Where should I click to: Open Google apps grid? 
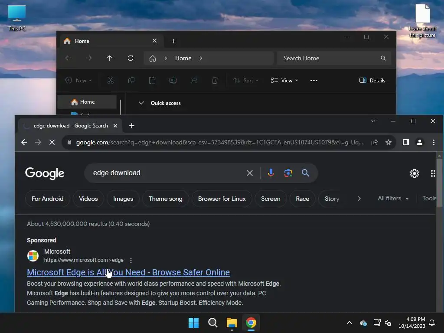433,173
